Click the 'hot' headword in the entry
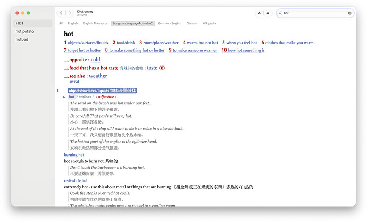Image resolution: width=367 pixels, height=222 pixels. (72, 97)
